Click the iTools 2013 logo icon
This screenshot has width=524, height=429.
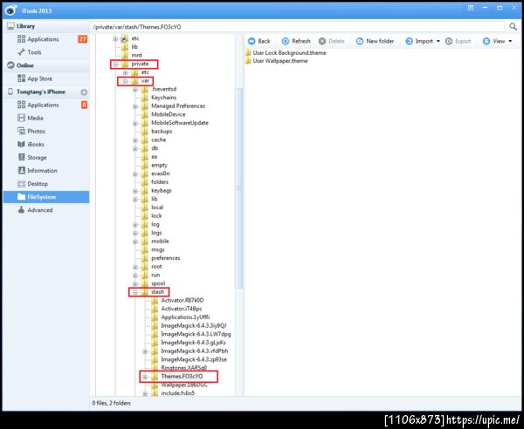click(11, 10)
